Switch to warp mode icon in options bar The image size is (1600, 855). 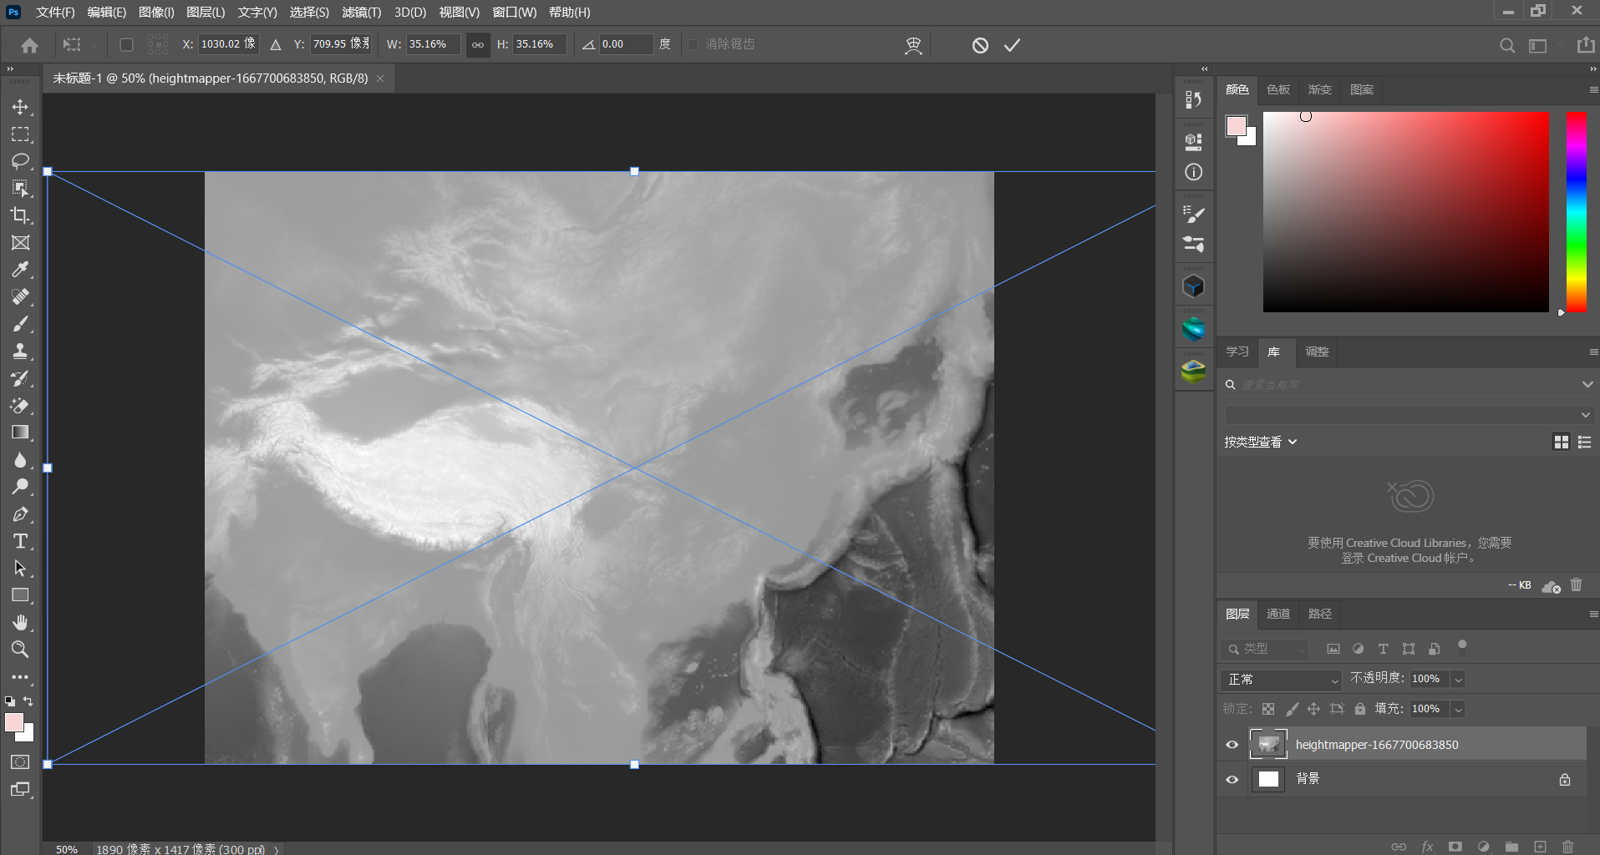pos(913,45)
